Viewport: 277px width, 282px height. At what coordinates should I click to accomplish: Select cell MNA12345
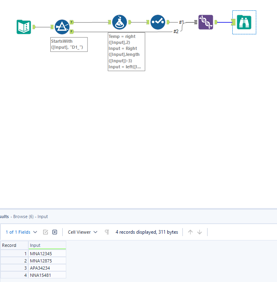47,254
